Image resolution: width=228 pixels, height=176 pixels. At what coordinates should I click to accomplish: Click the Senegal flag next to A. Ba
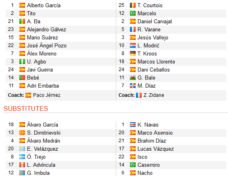[x=22, y=21]
